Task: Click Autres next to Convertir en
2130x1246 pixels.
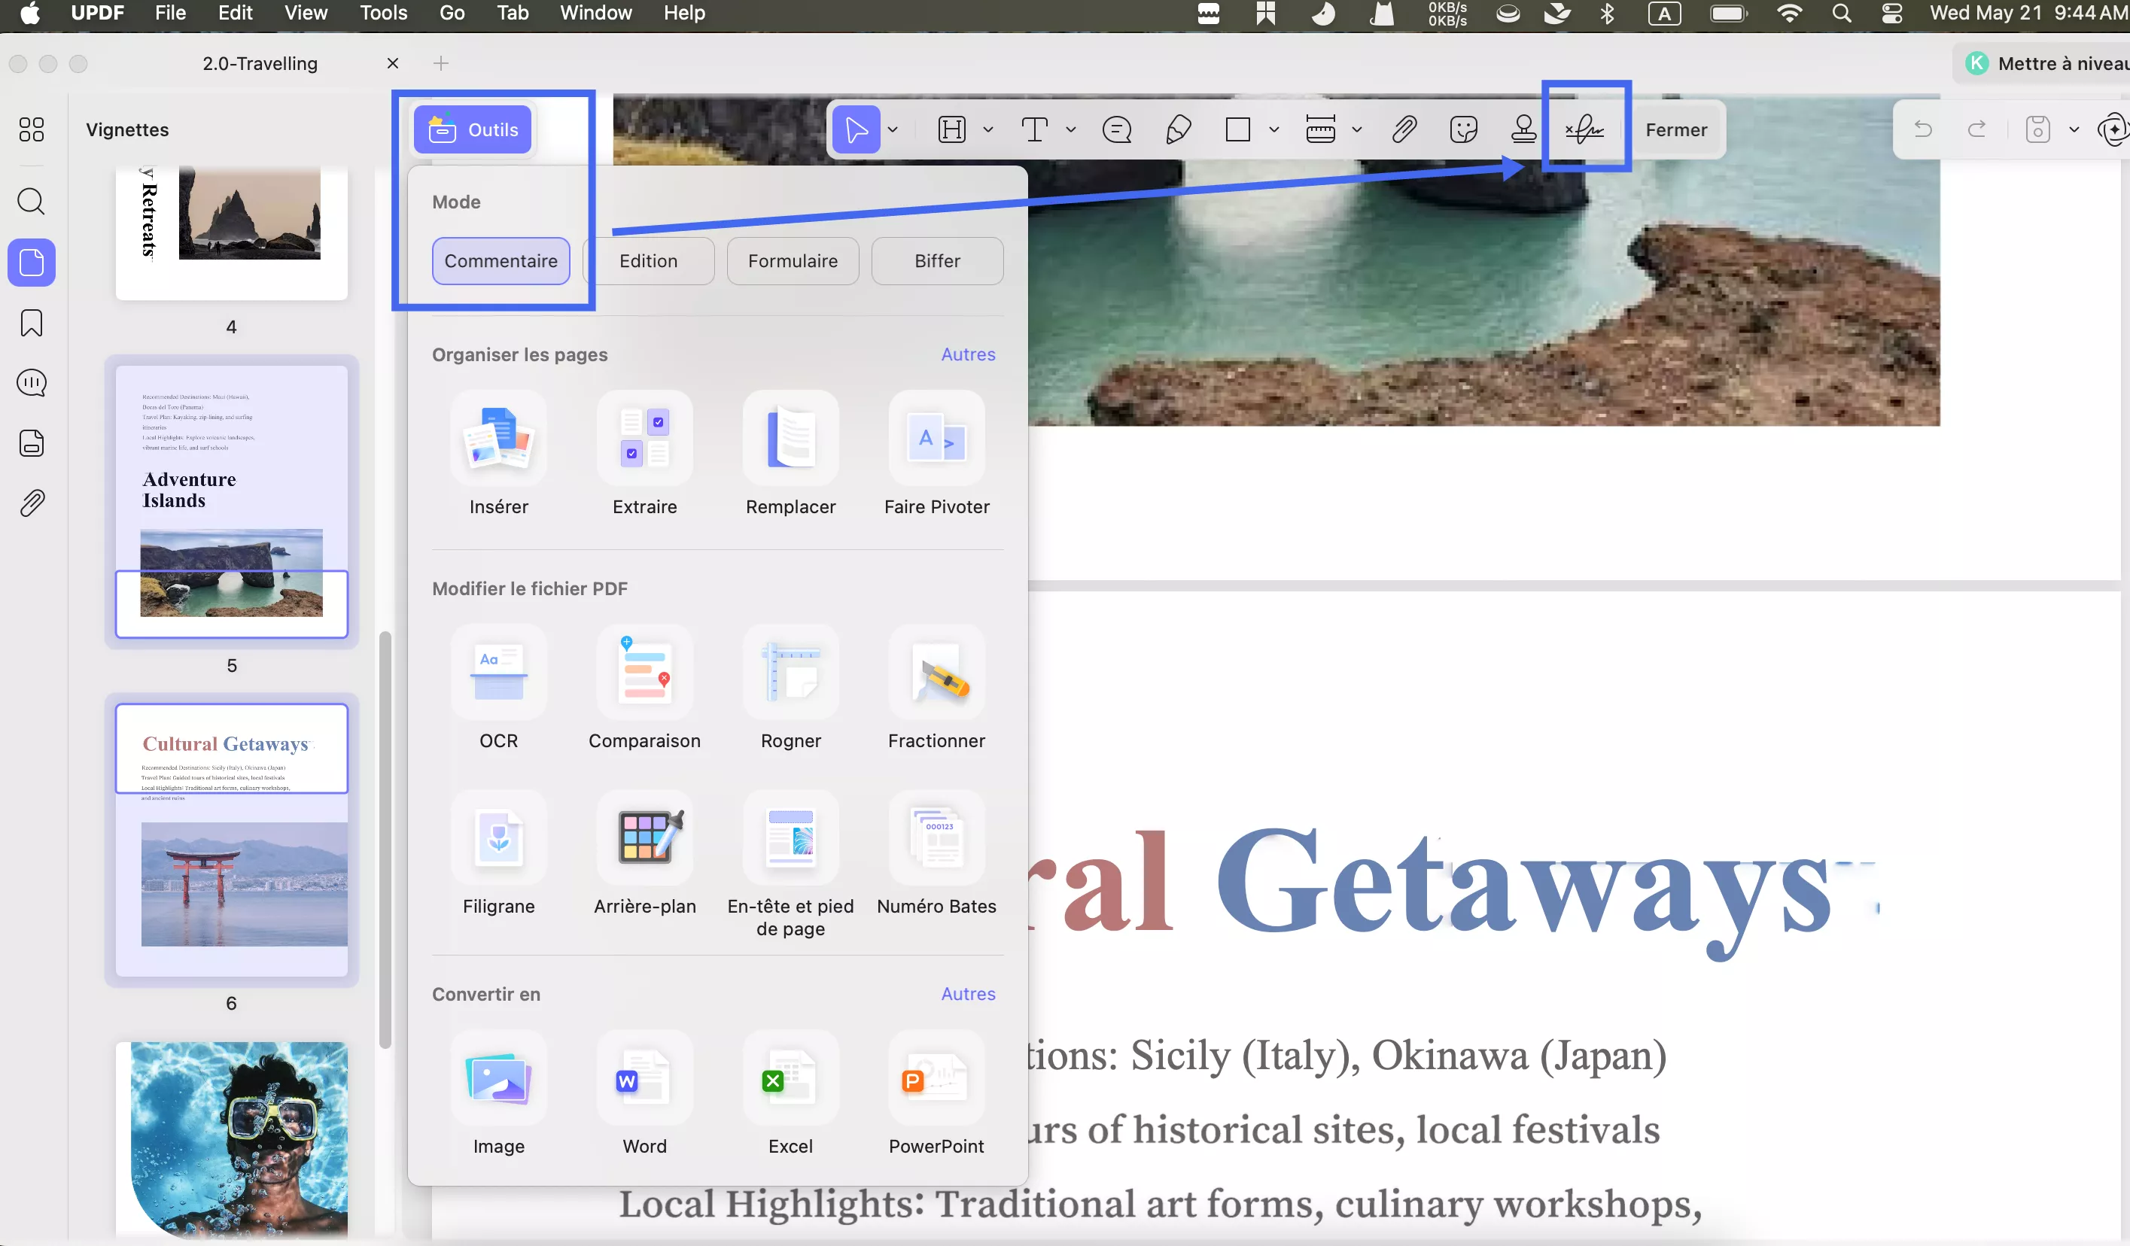Action: click(968, 993)
